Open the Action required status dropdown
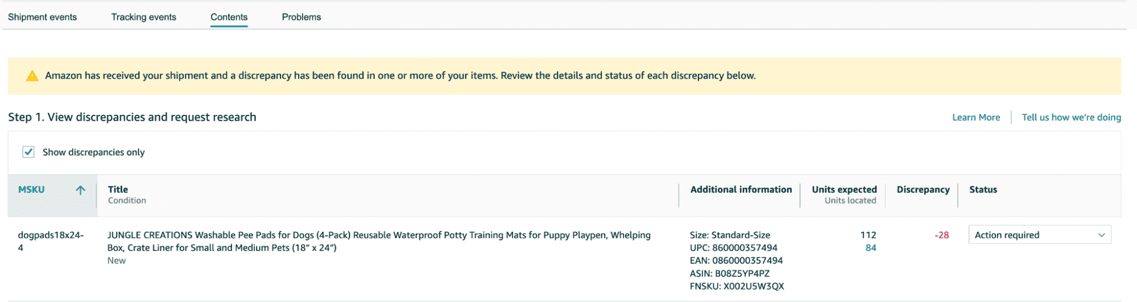Image resolution: width=1137 pixels, height=302 pixels. click(x=1039, y=235)
